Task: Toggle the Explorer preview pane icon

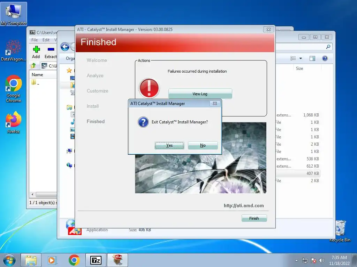Action: pyautogui.click(x=312, y=58)
